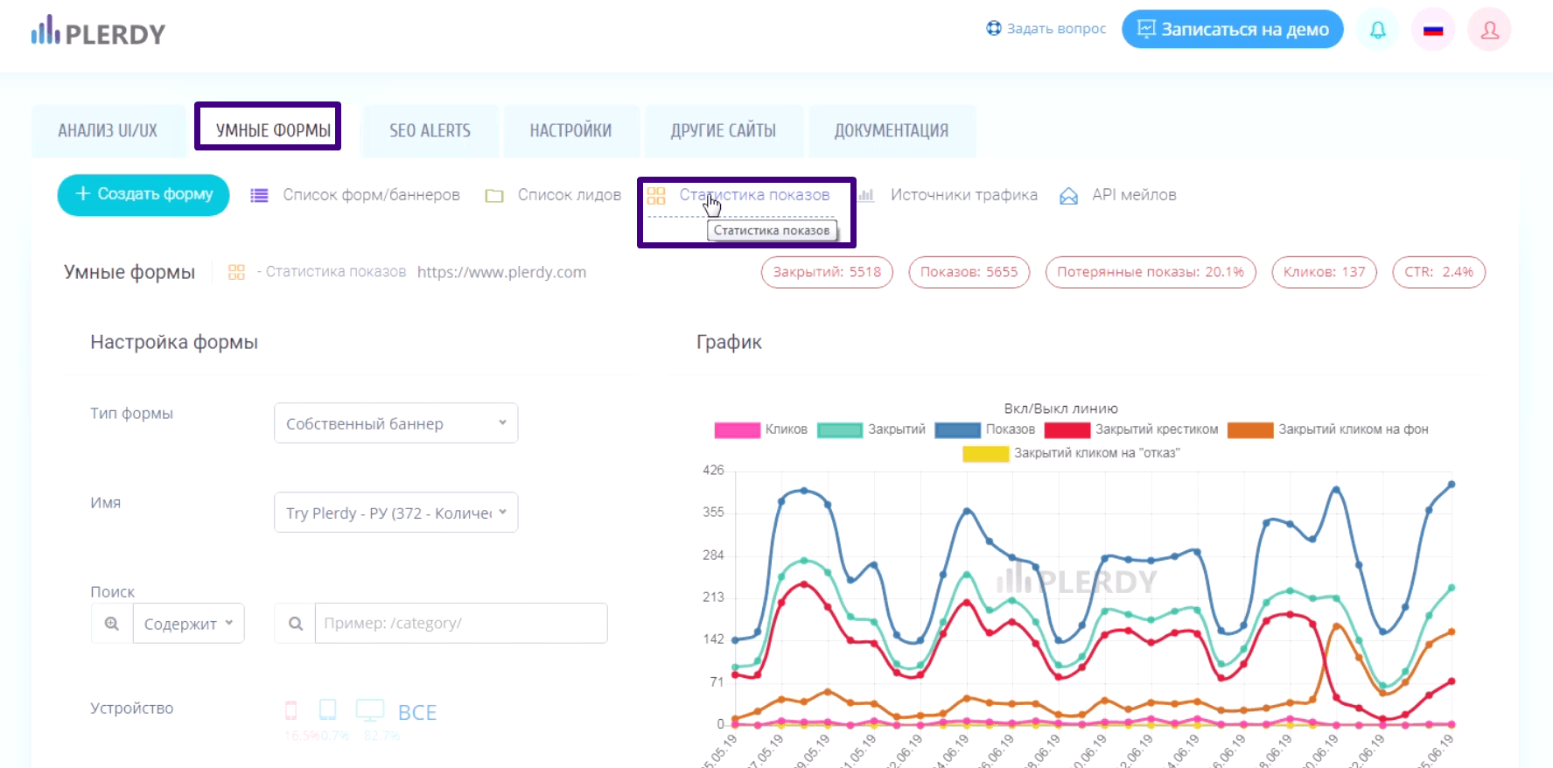The image size is (1553, 768).
Task: Toggle Закрытий крестиком legend swatch
Action: click(1067, 429)
